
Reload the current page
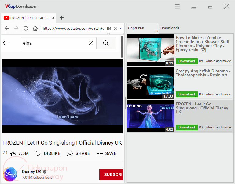point(26,28)
